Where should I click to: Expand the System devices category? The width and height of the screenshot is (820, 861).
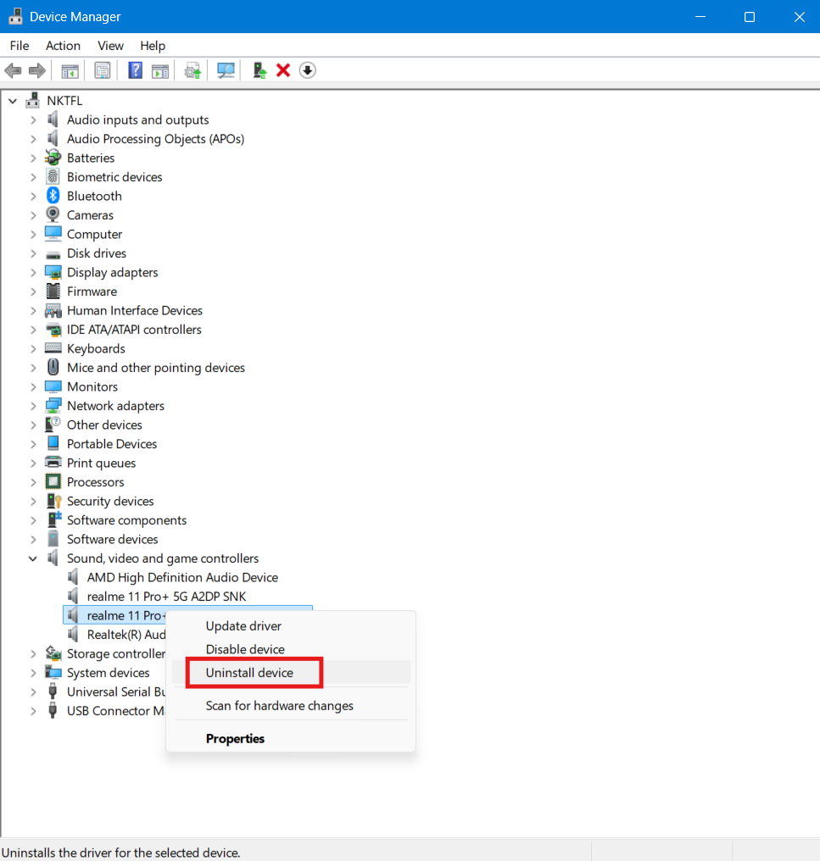[33, 673]
